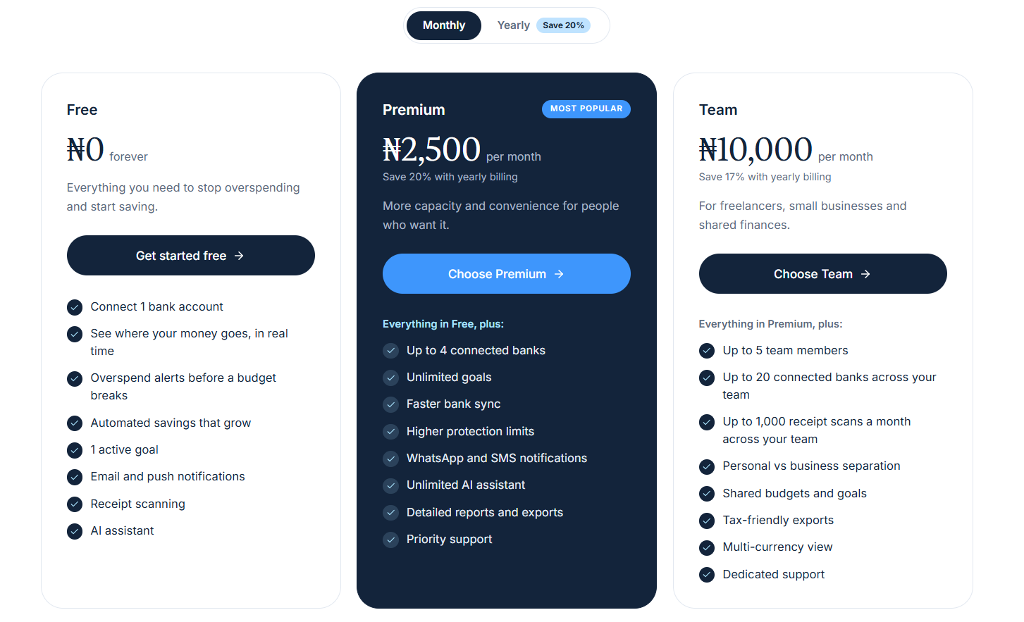1024x622 pixels.
Task: Click checkmark icon next to Multi-currency view
Action: pyautogui.click(x=707, y=547)
